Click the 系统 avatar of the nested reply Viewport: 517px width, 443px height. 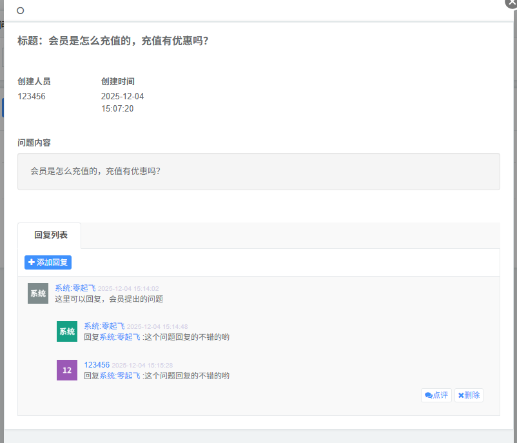point(66,331)
